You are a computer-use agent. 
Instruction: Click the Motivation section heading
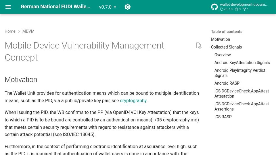21,80
